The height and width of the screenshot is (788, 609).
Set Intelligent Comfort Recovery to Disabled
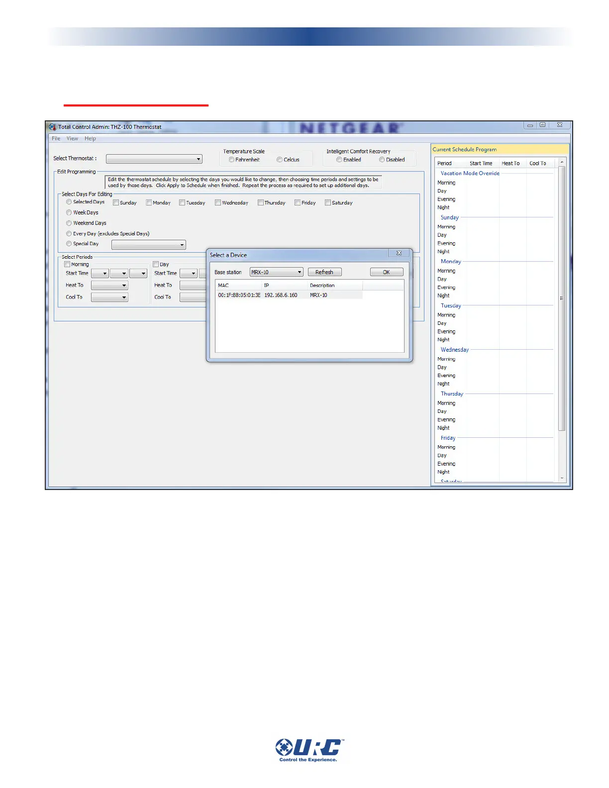coord(382,160)
